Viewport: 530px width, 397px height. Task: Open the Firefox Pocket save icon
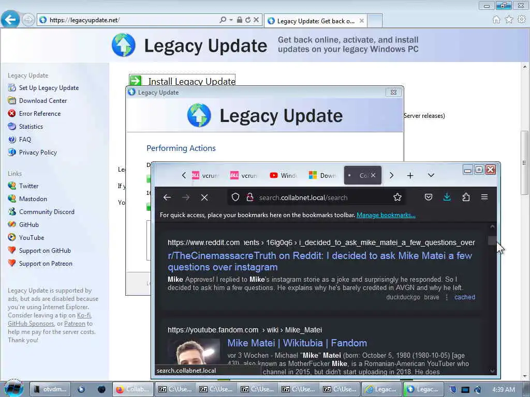(x=428, y=197)
